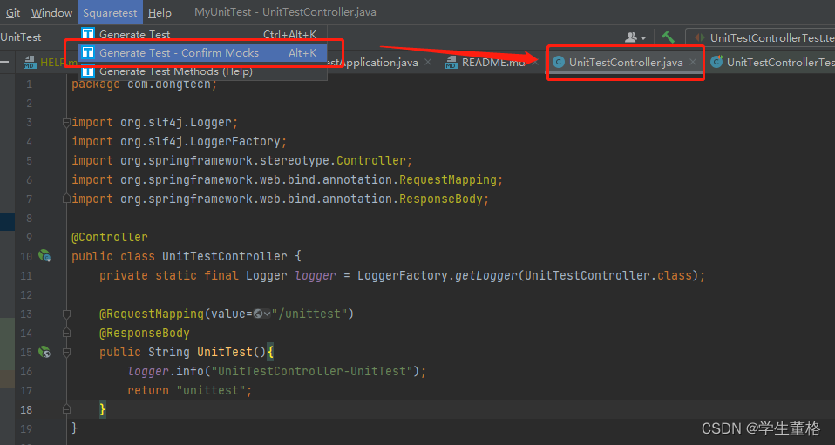The width and height of the screenshot is (835, 445).
Task: Choose Generate Test menu entry
Action: (202, 35)
